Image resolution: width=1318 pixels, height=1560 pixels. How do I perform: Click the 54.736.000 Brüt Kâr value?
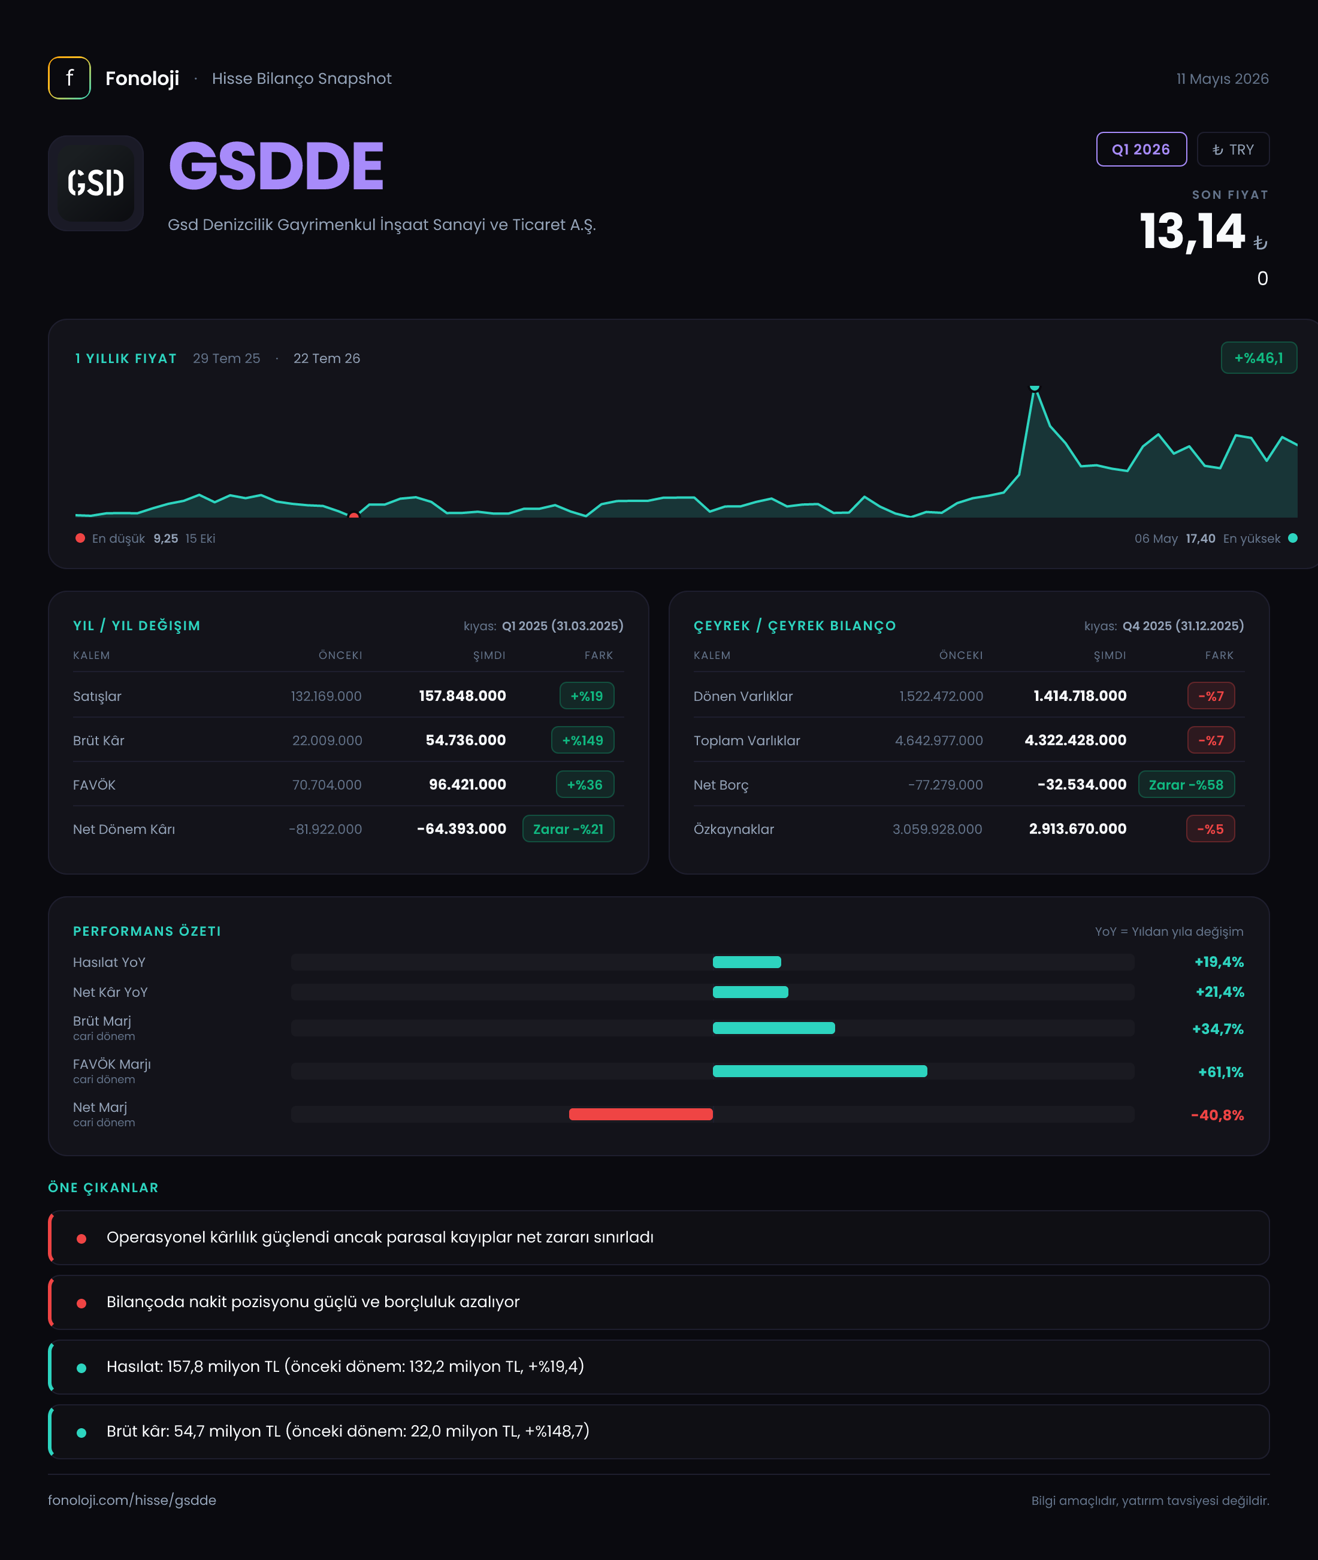coord(465,740)
